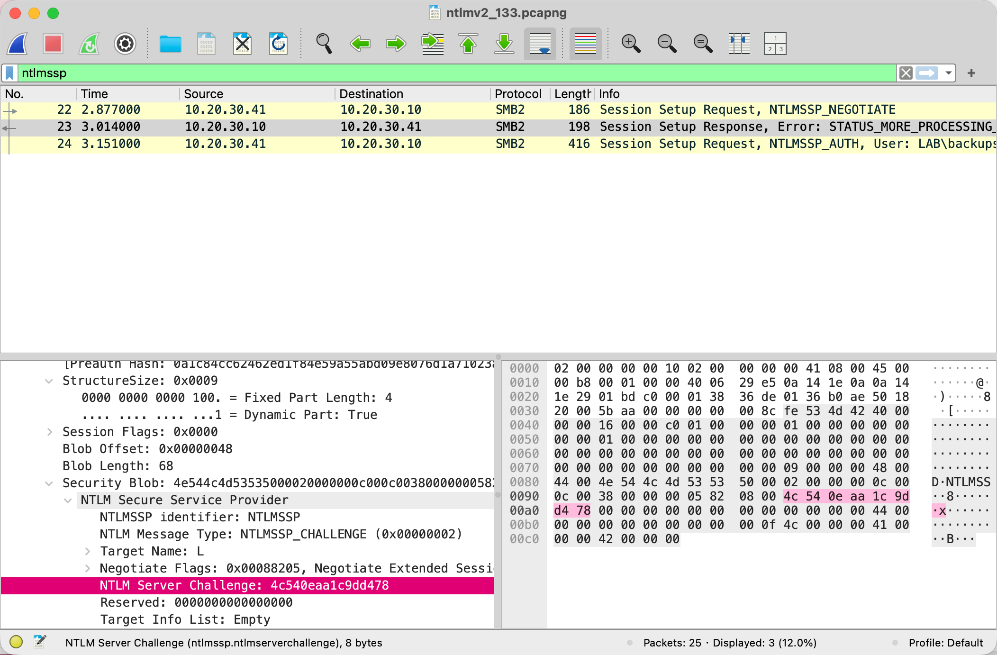
Task: Click the ntlmssp filter input field
Action: [457, 73]
